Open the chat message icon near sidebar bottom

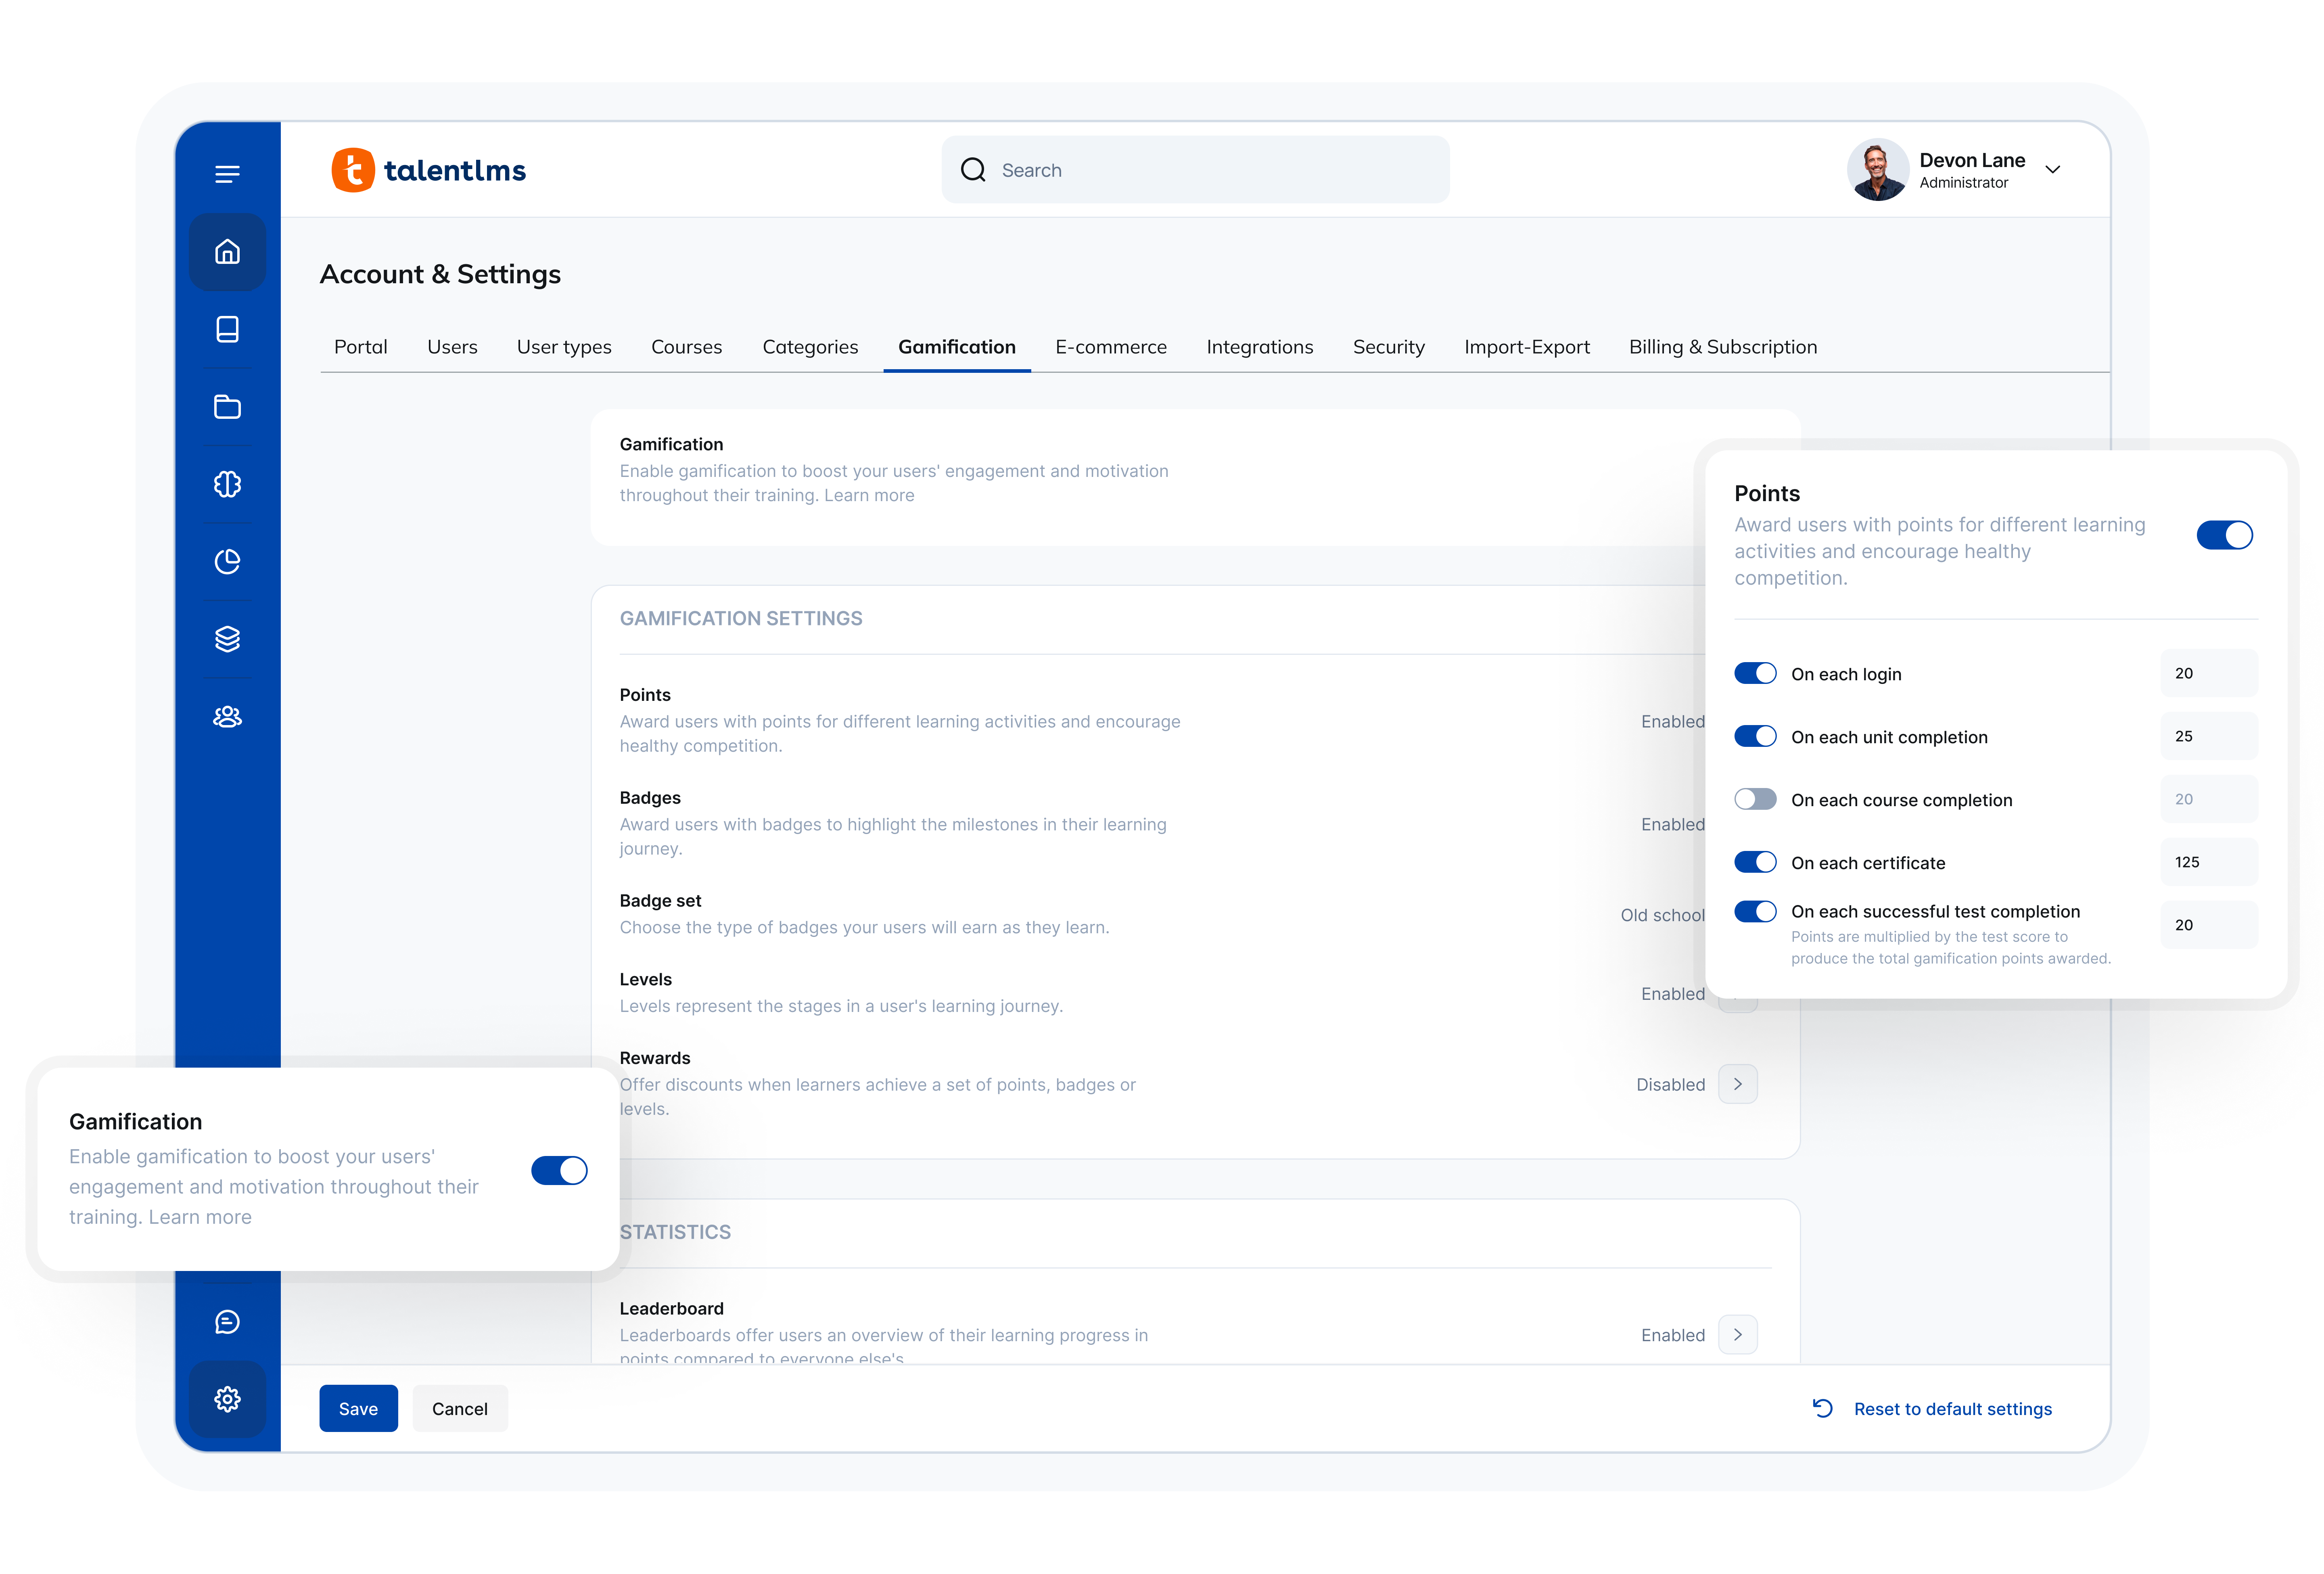(x=228, y=1321)
